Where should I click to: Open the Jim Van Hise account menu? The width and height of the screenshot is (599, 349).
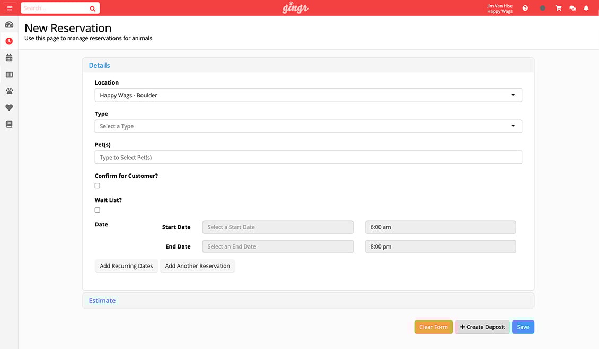[x=499, y=7]
